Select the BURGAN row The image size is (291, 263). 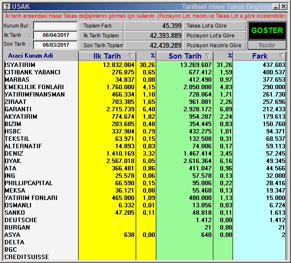pyautogui.click(x=145, y=227)
